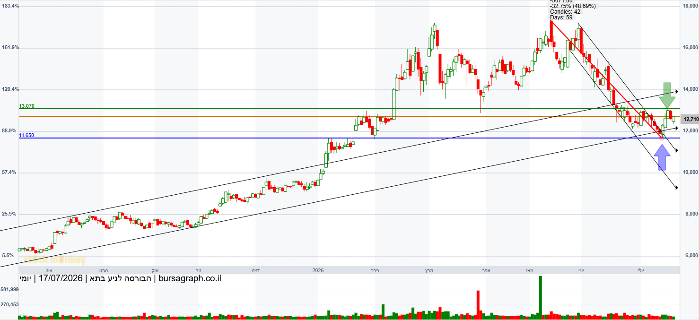Click the green 13,070 resistance level label
This screenshot has width=699, height=320.
[x=27, y=106]
